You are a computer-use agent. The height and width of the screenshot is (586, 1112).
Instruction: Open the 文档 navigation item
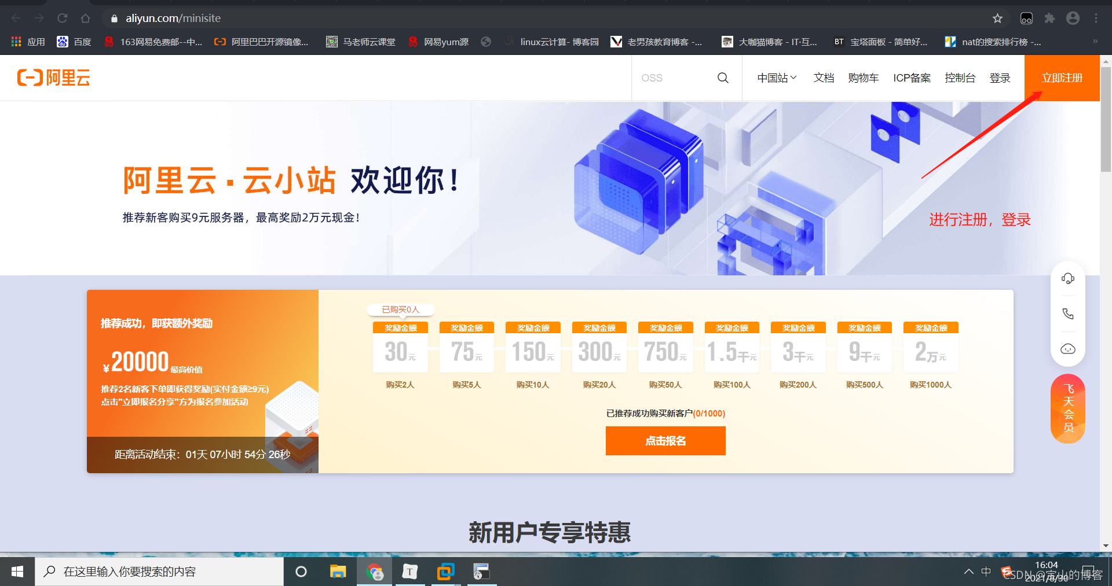[824, 78]
